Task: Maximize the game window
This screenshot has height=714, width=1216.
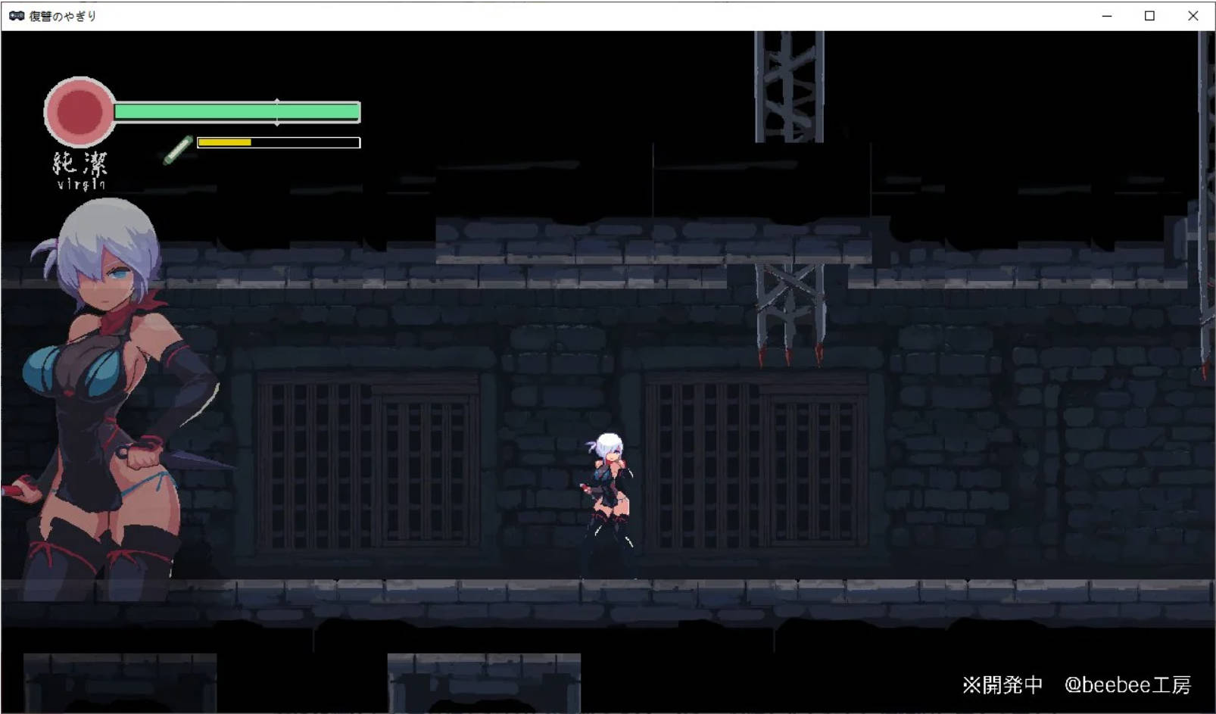Action: 1149,15
